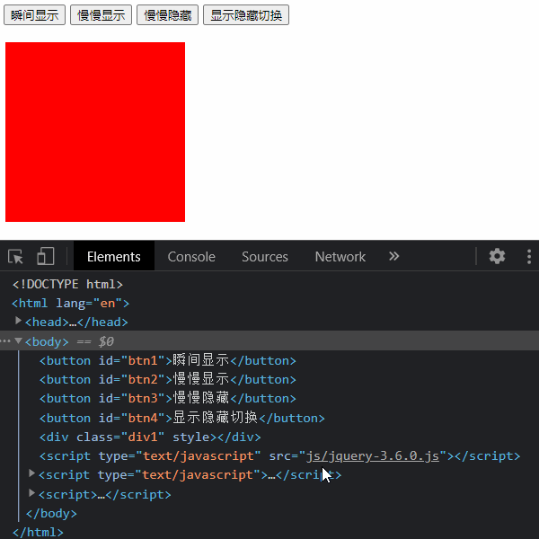Toggle the device toolbar icon

(x=46, y=256)
